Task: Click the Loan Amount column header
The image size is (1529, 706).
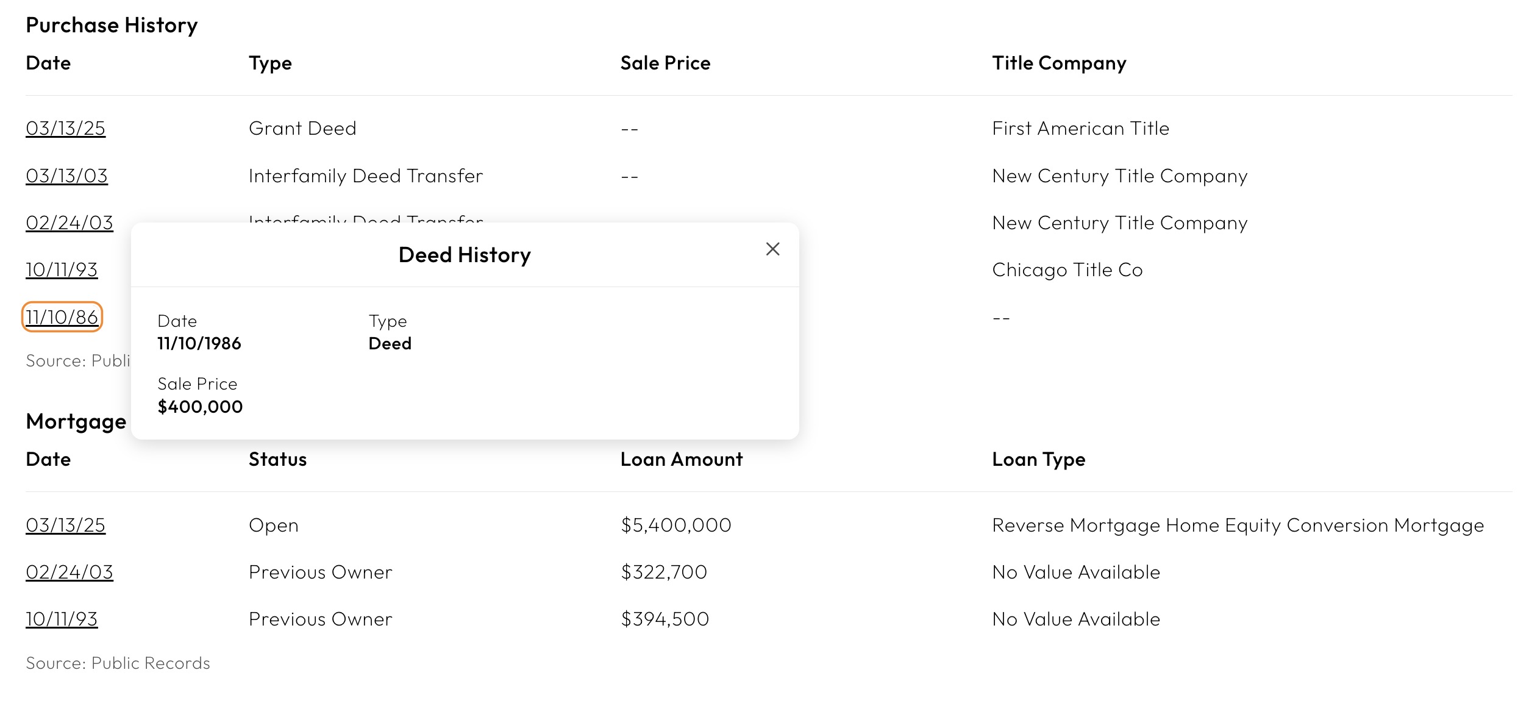Action: click(x=681, y=460)
